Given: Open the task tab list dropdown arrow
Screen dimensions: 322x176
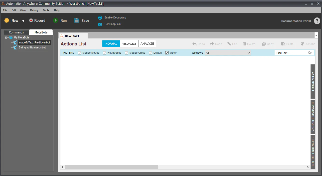Looking at the screenshot, I should pyautogui.click(x=316, y=35).
